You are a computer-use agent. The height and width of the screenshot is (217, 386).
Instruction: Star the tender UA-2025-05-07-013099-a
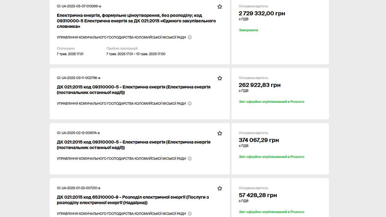(x=220, y=6)
